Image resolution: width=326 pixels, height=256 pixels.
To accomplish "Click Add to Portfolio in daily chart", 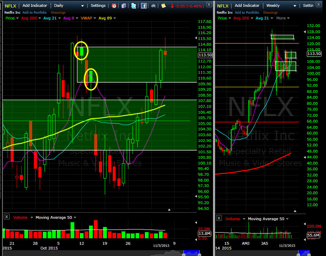I will tap(35, 12).
